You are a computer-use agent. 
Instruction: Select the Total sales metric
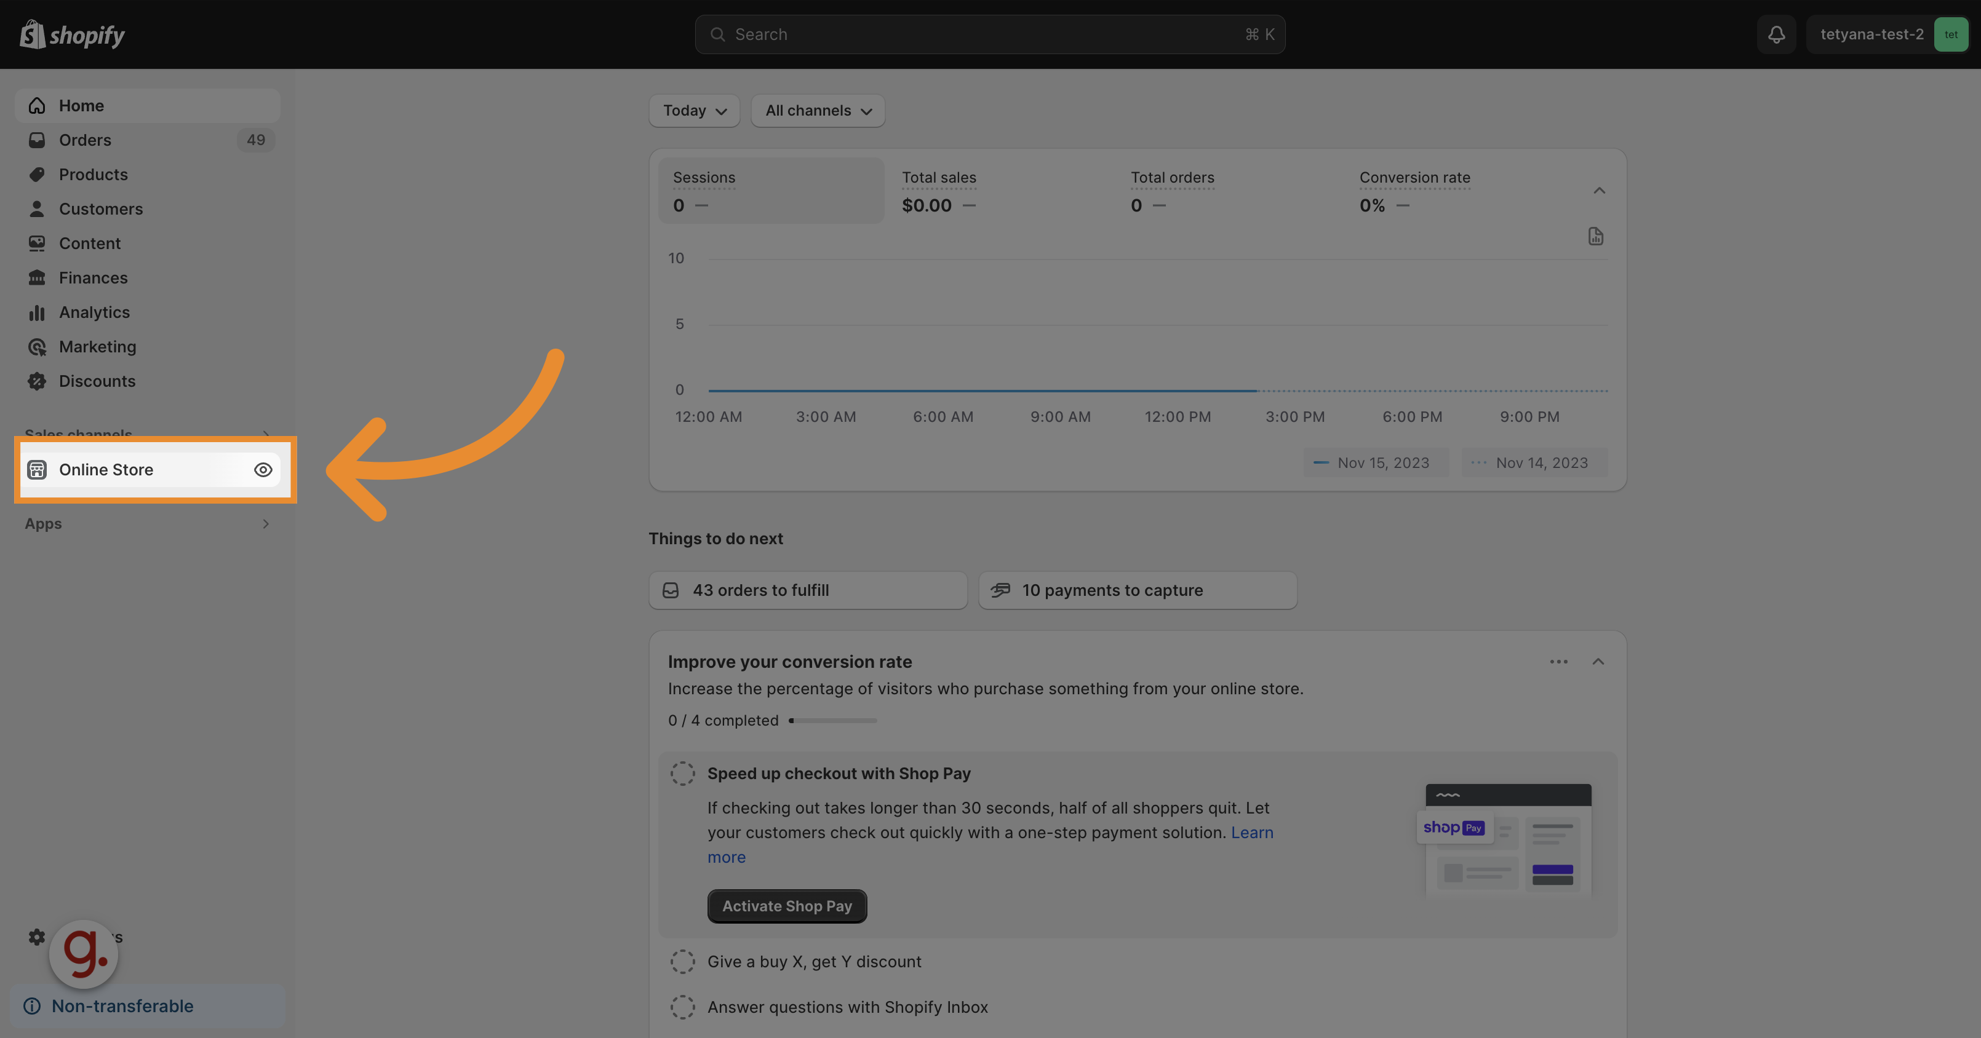999,191
